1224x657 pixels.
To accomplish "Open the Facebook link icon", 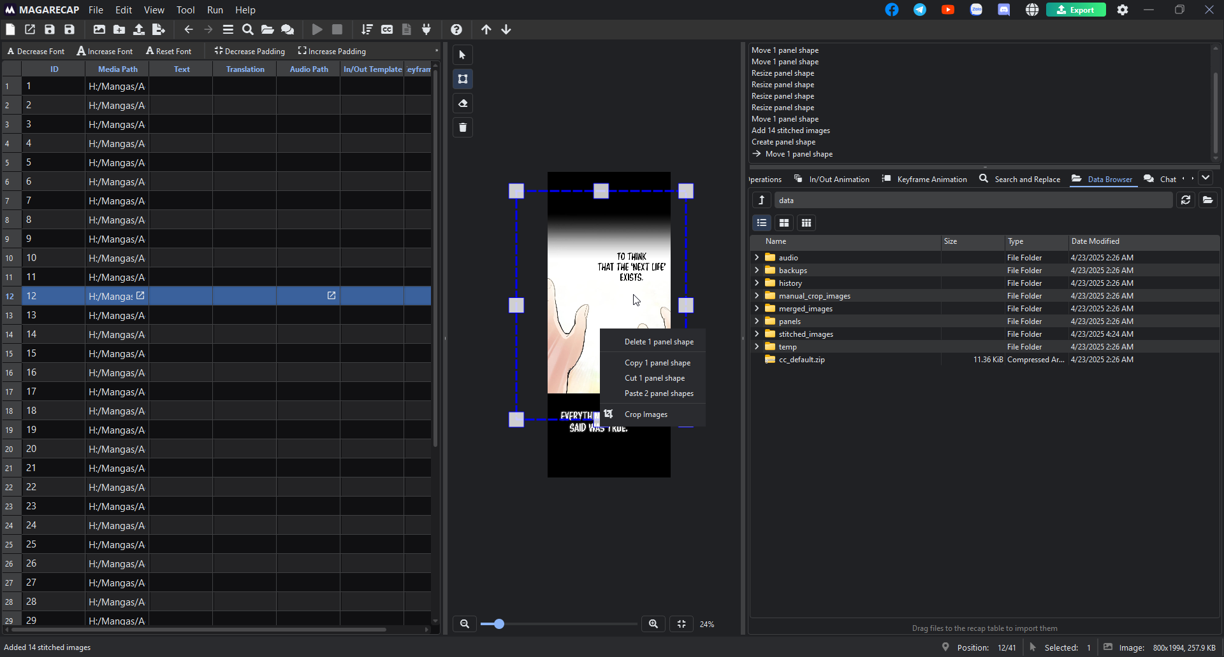I will 892,10.
